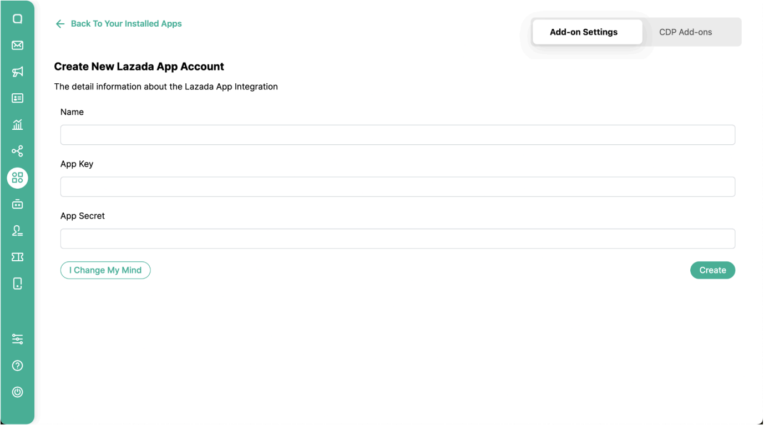Click the Create New Lazada App Account heading
This screenshot has height=425, width=764.
[x=139, y=67]
